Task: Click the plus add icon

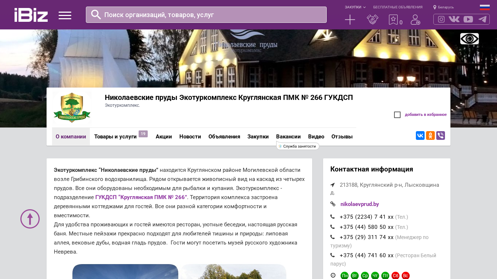Action: click(x=350, y=20)
